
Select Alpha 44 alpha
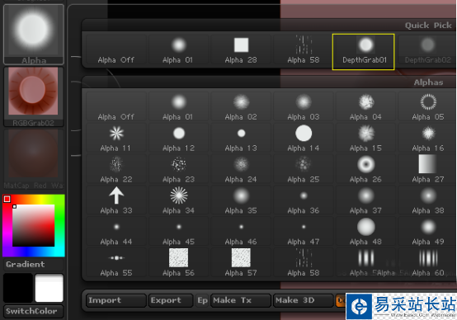[x=116, y=232]
